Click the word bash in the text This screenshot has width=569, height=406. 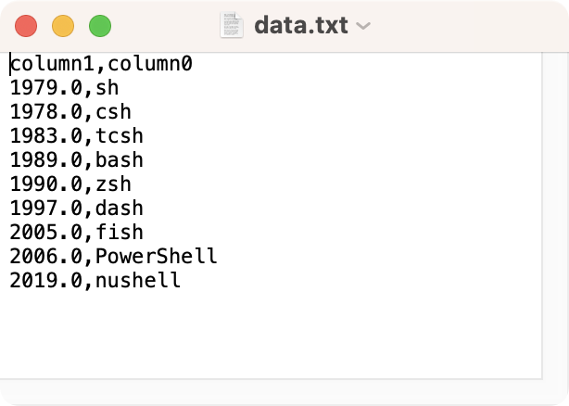(x=119, y=160)
